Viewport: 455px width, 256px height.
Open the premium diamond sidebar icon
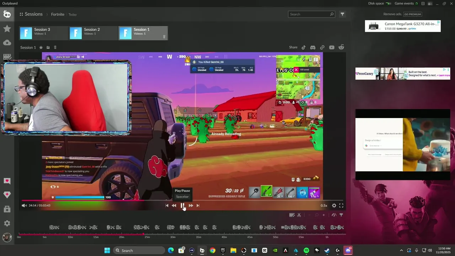[x=7, y=194]
